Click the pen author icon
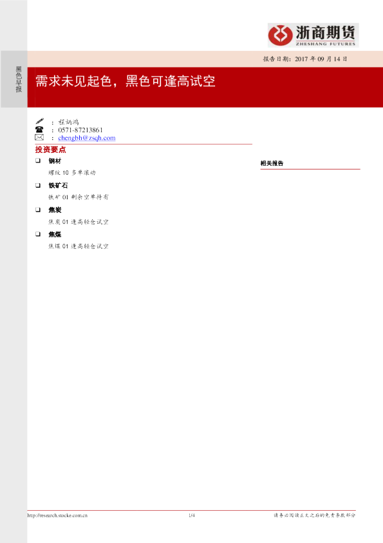 pyautogui.click(x=40, y=121)
